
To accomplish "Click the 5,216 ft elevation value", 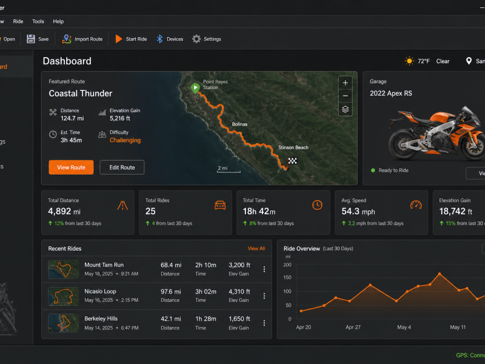I will pyautogui.click(x=120, y=118).
